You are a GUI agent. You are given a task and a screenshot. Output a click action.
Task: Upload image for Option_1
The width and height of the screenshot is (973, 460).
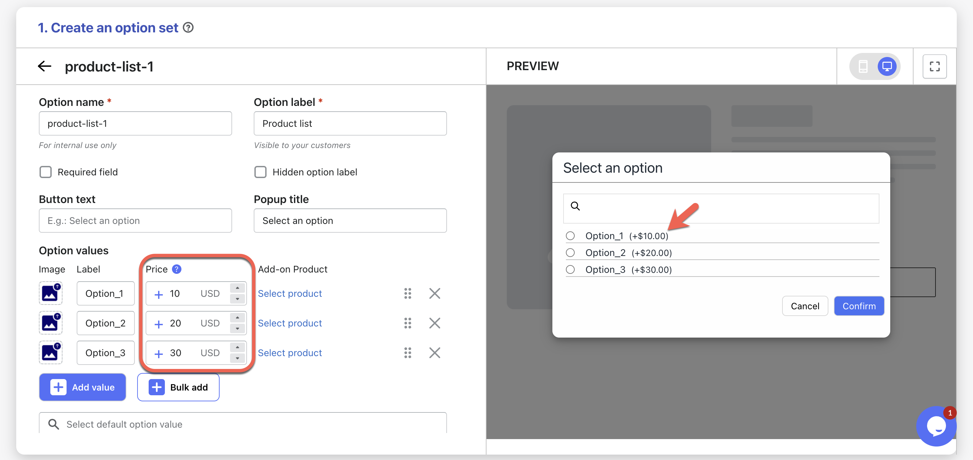point(50,293)
